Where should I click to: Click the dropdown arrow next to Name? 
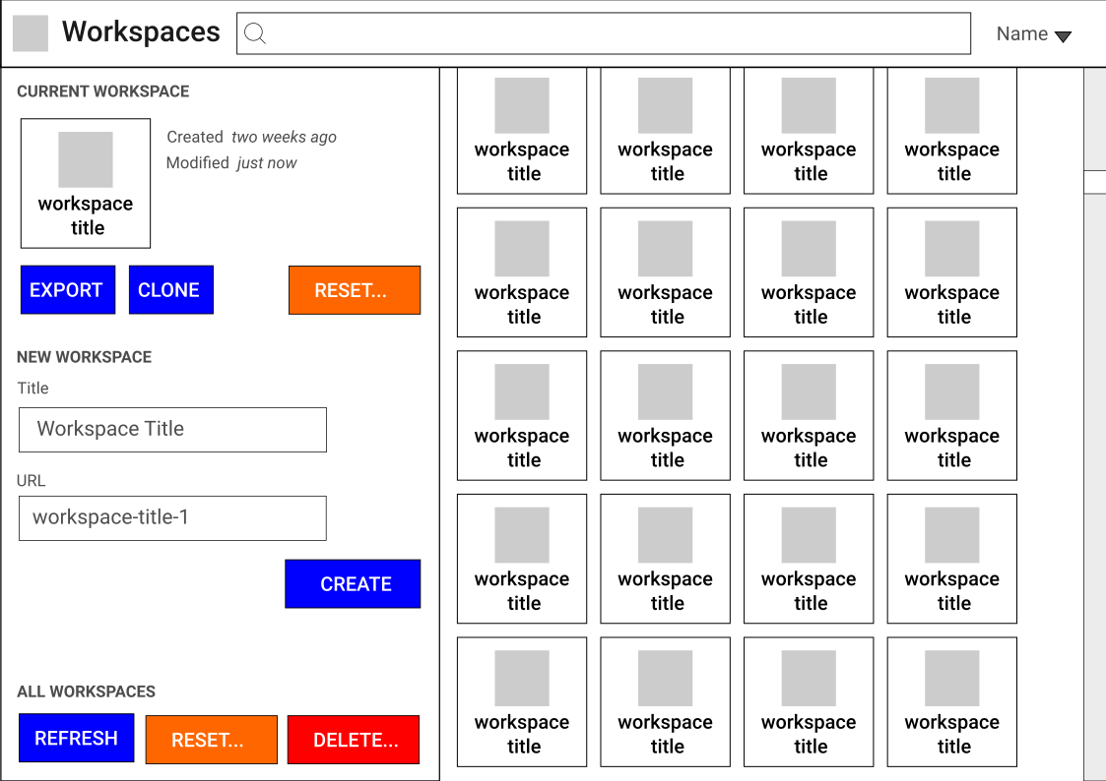point(1064,35)
